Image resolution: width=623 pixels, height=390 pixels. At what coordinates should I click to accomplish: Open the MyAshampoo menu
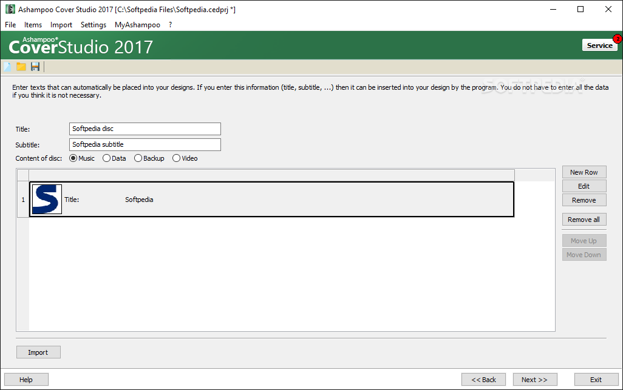click(137, 25)
